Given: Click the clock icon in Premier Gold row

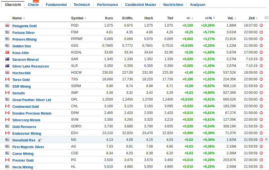Looking at the screenshot, I should click(x=261, y=160).
